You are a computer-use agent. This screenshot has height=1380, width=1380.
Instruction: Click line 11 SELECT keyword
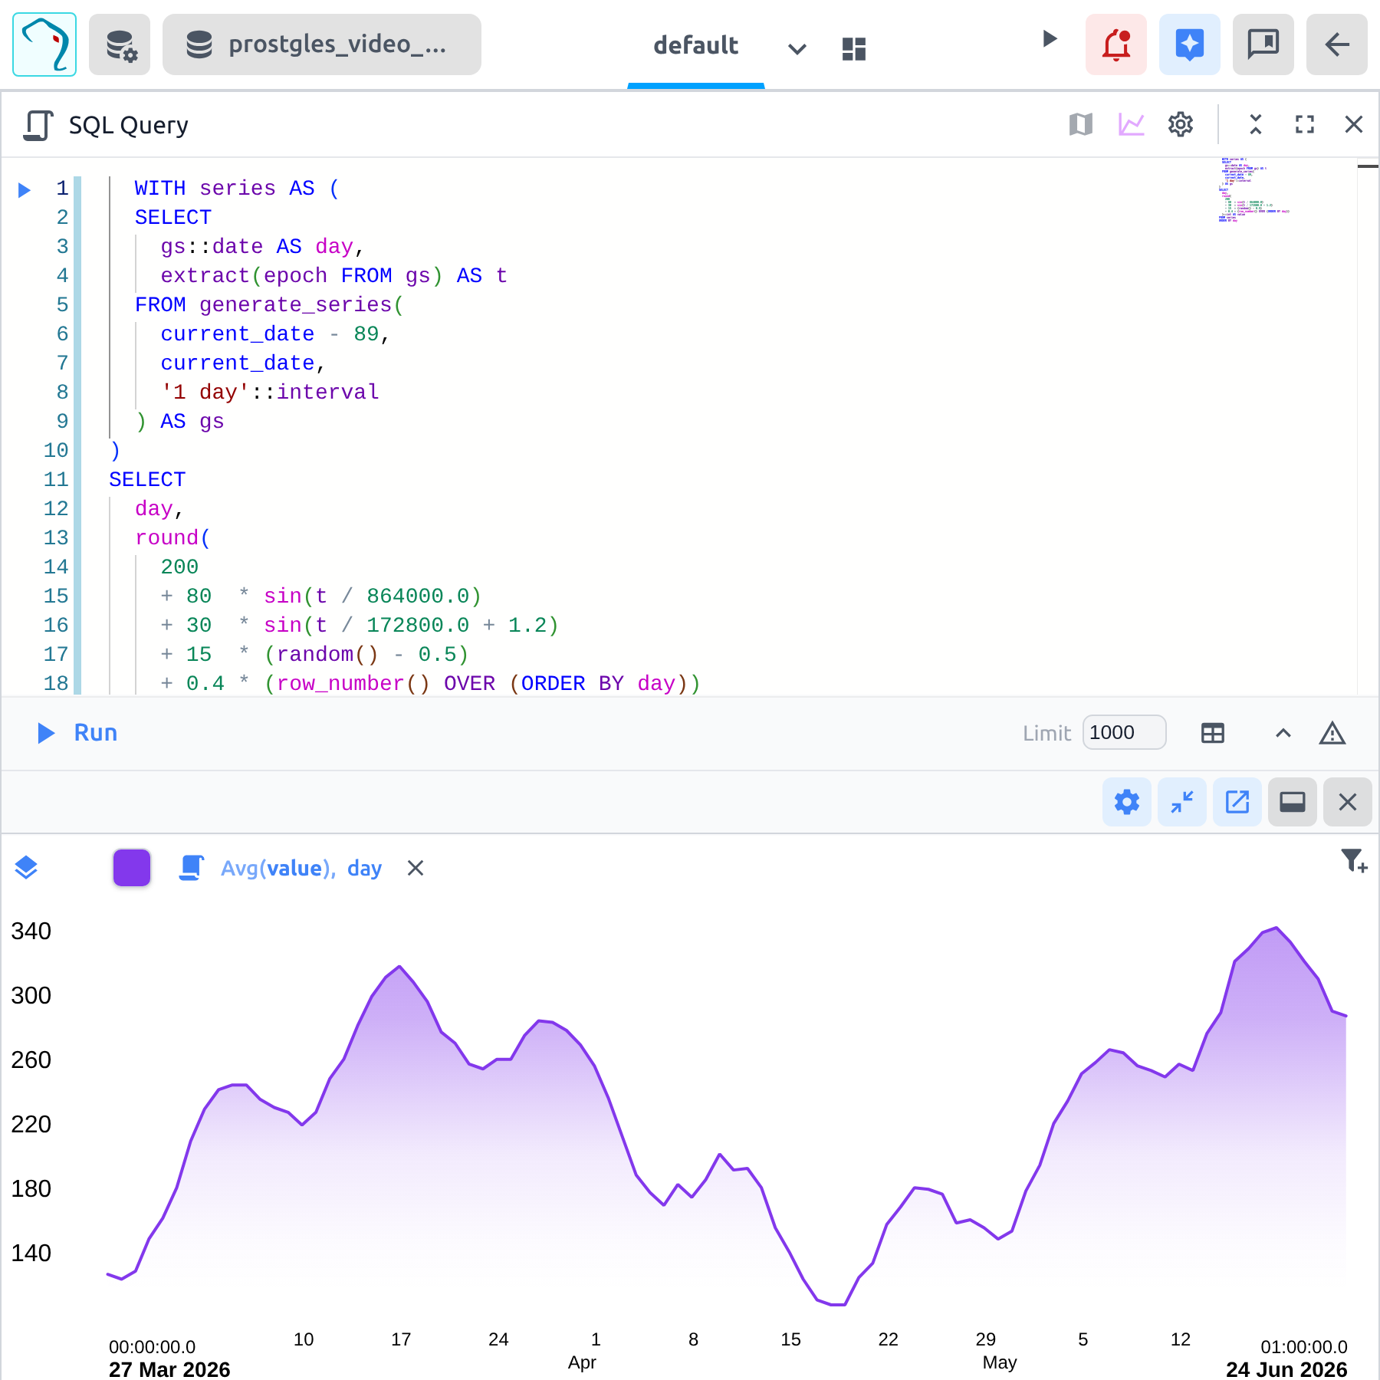(147, 480)
